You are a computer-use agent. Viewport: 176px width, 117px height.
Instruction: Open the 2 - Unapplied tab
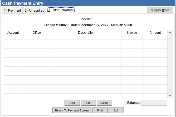(34, 11)
